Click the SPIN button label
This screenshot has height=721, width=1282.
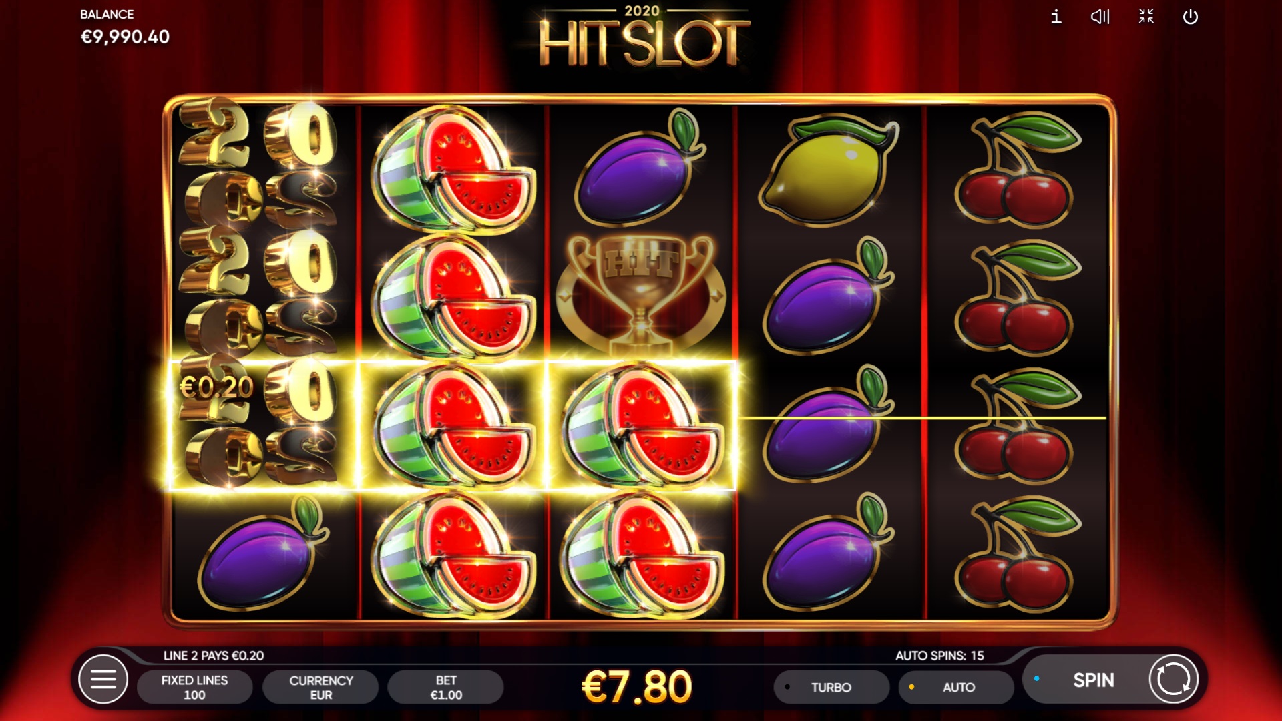[1093, 680]
